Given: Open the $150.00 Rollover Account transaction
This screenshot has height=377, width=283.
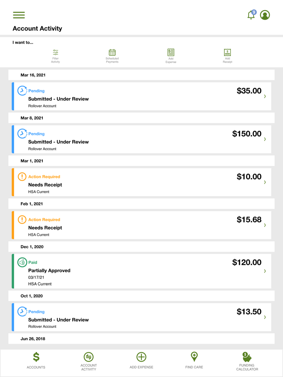Looking at the screenshot, I should [141, 139].
